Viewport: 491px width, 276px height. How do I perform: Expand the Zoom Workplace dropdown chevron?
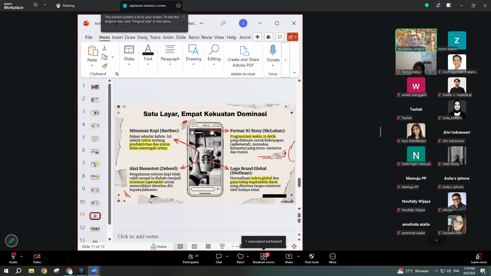coord(45,5)
